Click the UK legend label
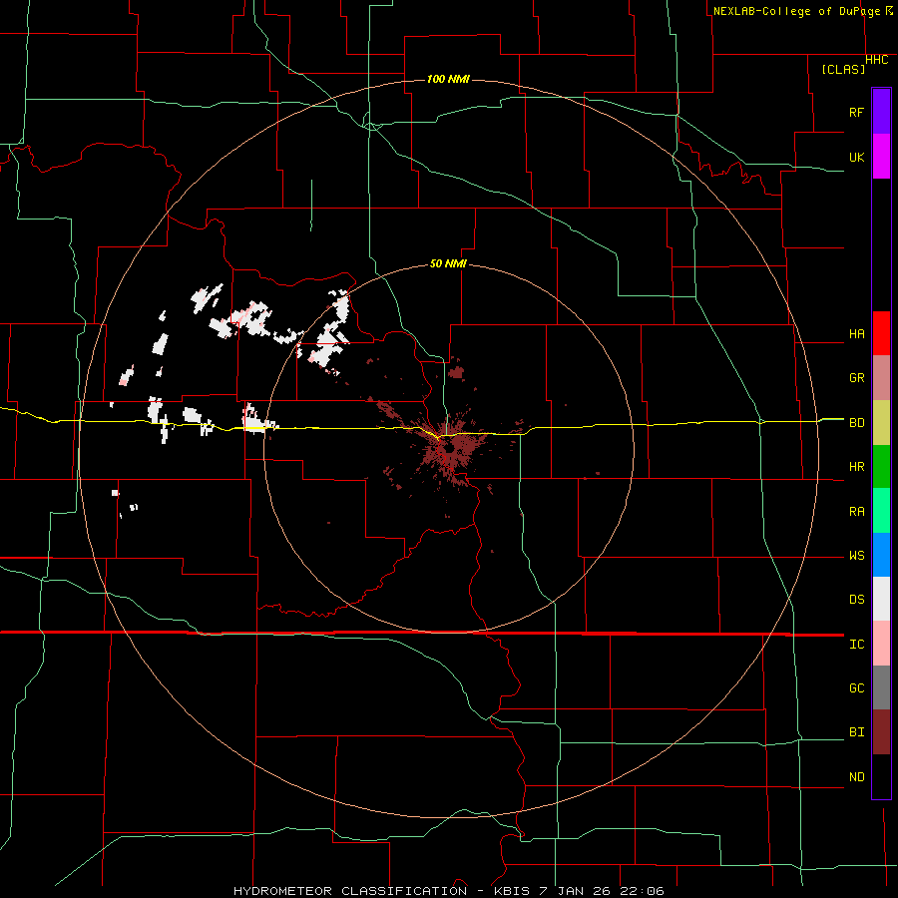The width and height of the screenshot is (898, 898). click(x=856, y=157)
